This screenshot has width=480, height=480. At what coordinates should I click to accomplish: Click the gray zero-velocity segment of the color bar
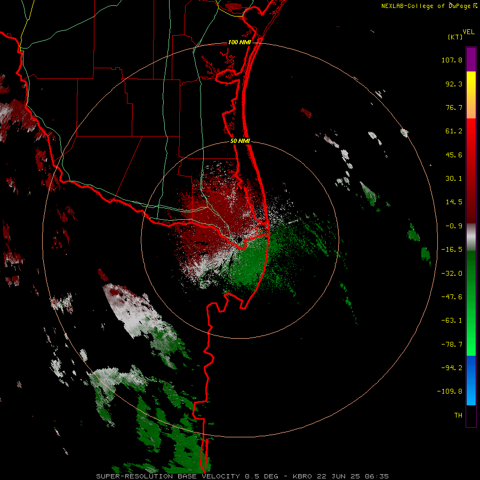(471, 237)
